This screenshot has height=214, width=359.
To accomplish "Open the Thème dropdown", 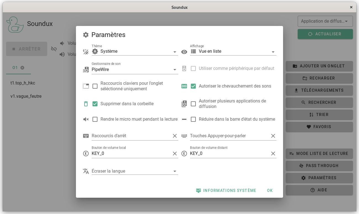I will [x=135, y=51].
